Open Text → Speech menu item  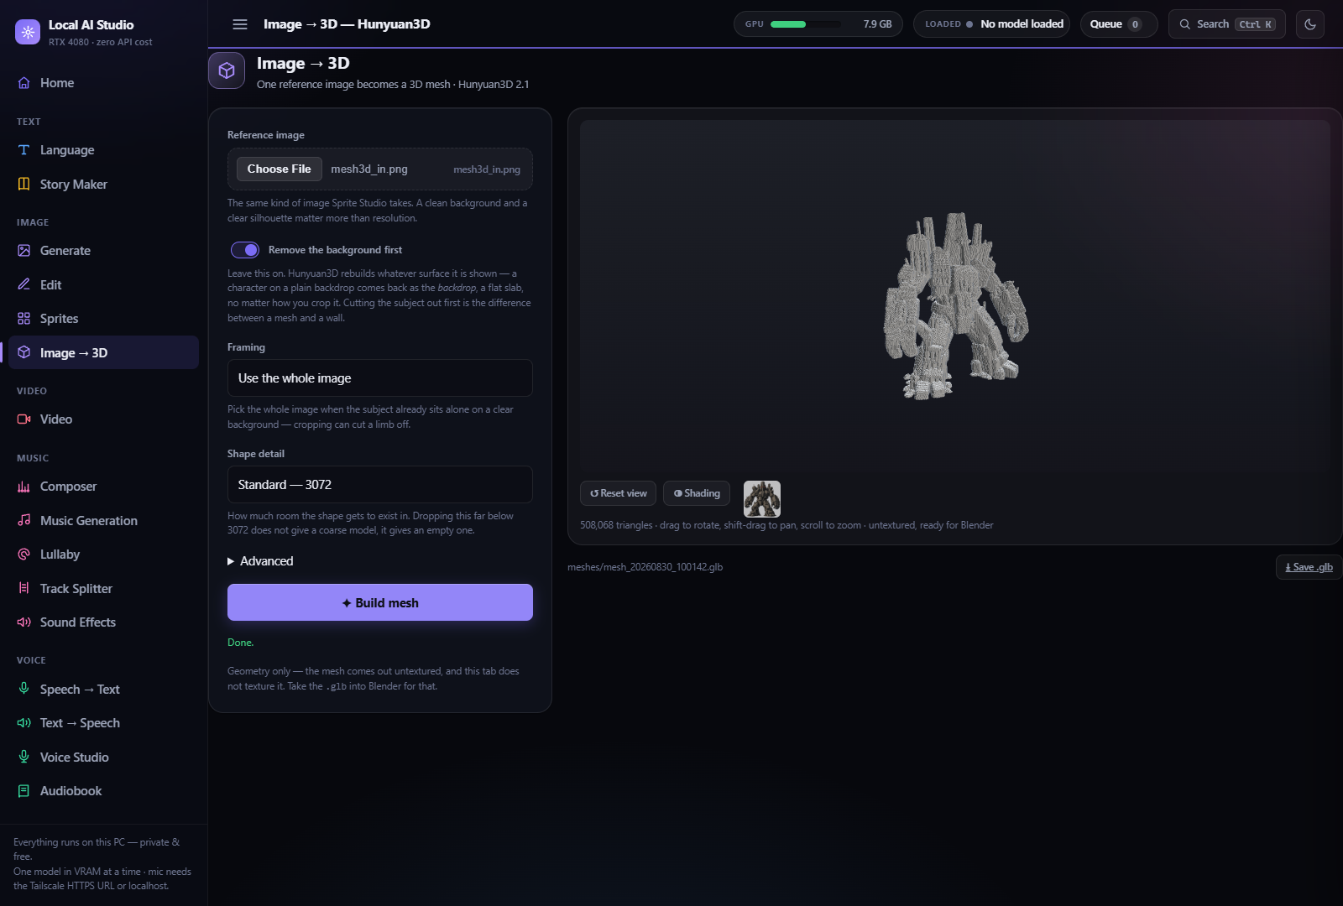tap(104, 723)
